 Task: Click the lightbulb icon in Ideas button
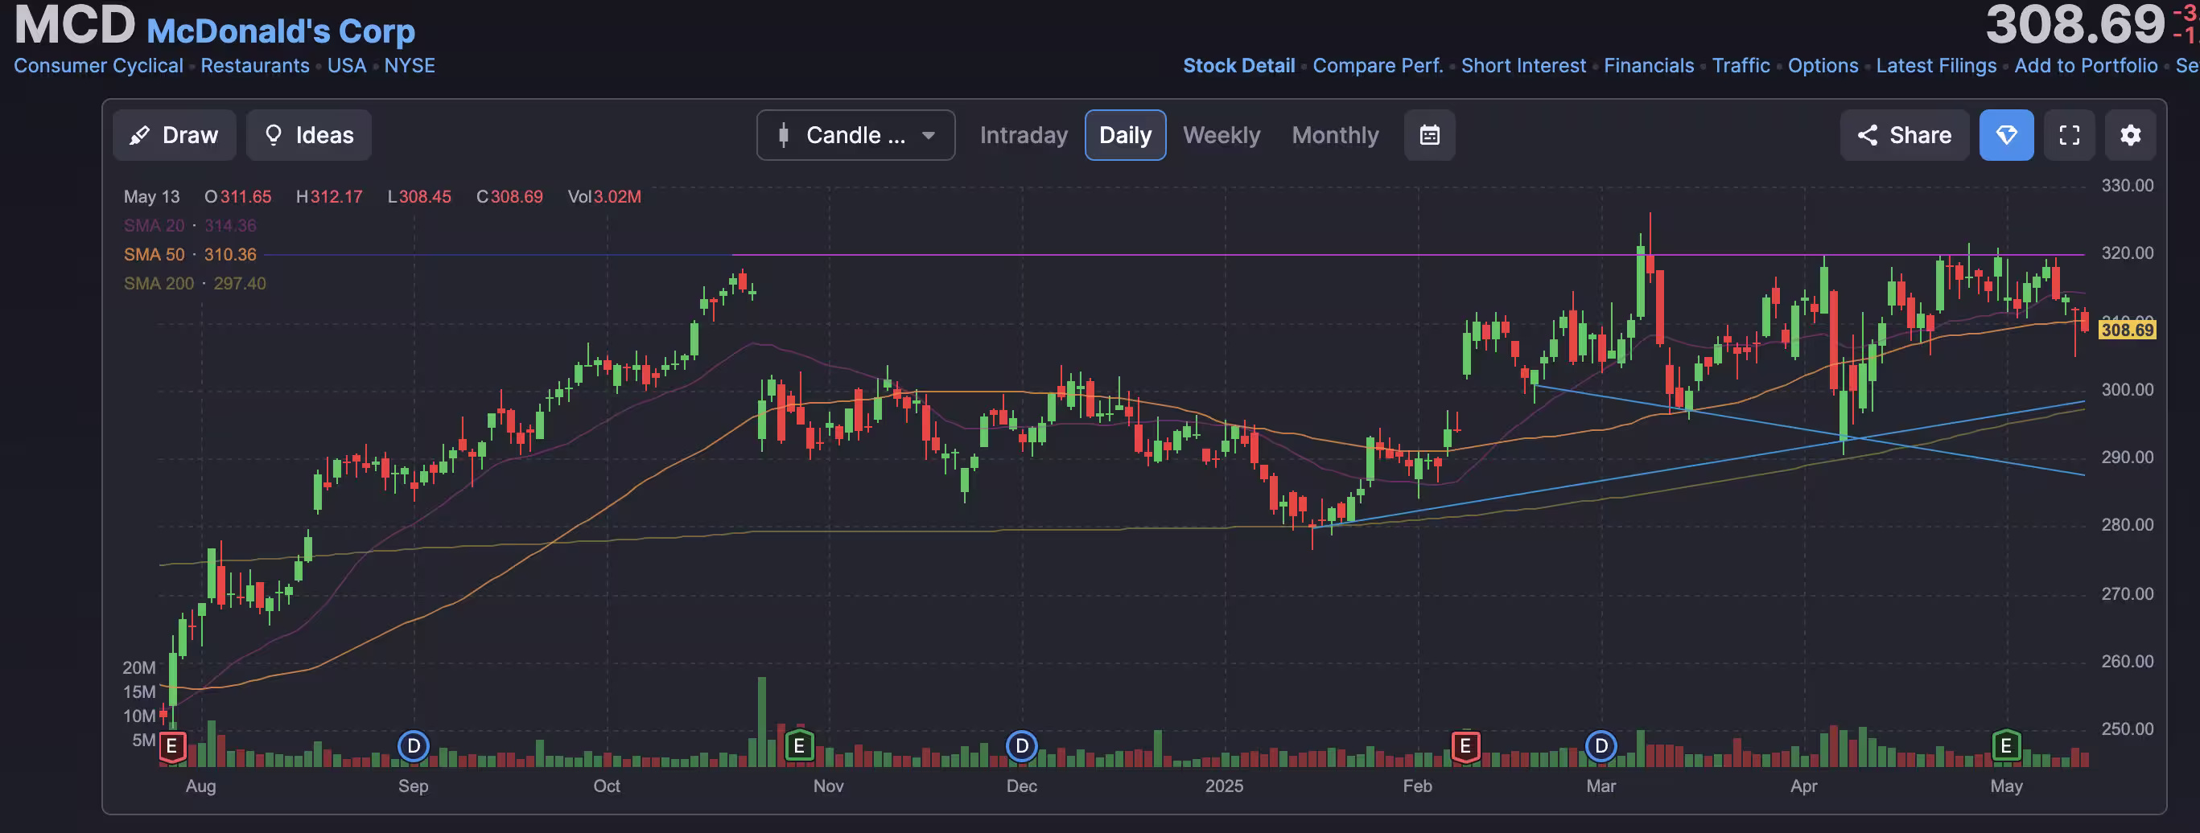pyautogui.click(x=274, y=135)
